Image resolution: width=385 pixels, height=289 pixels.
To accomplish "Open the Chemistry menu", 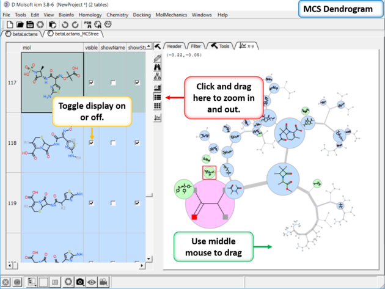I will [117, 14].
